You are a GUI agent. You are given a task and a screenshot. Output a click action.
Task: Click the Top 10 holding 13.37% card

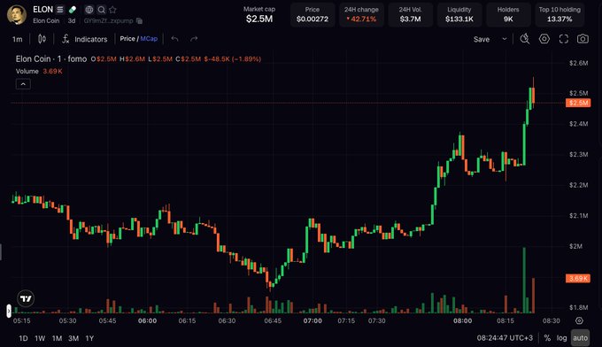(x=560, y=14)
